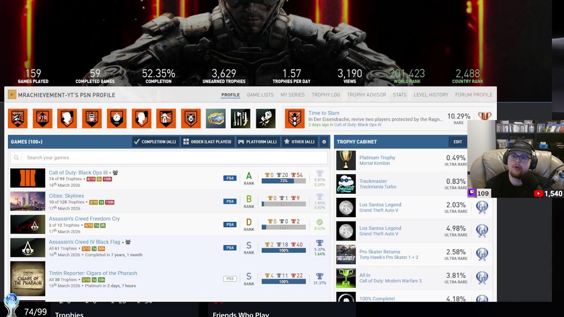The image size is (564, 317).
Task: Click the Trackmaster trophy icon
Action: [x=346, y=184]
